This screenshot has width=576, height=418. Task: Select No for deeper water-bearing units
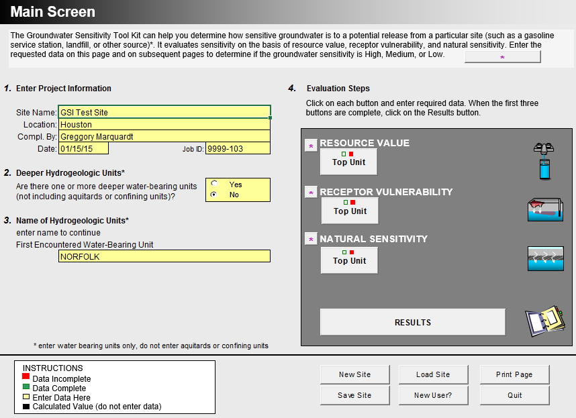pos(214,195)
